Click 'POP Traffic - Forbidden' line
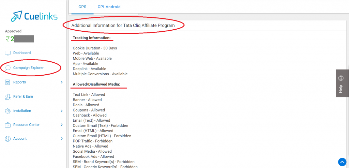Image resolution: width=349 pixels, height=168 pixels. (93, 141)
